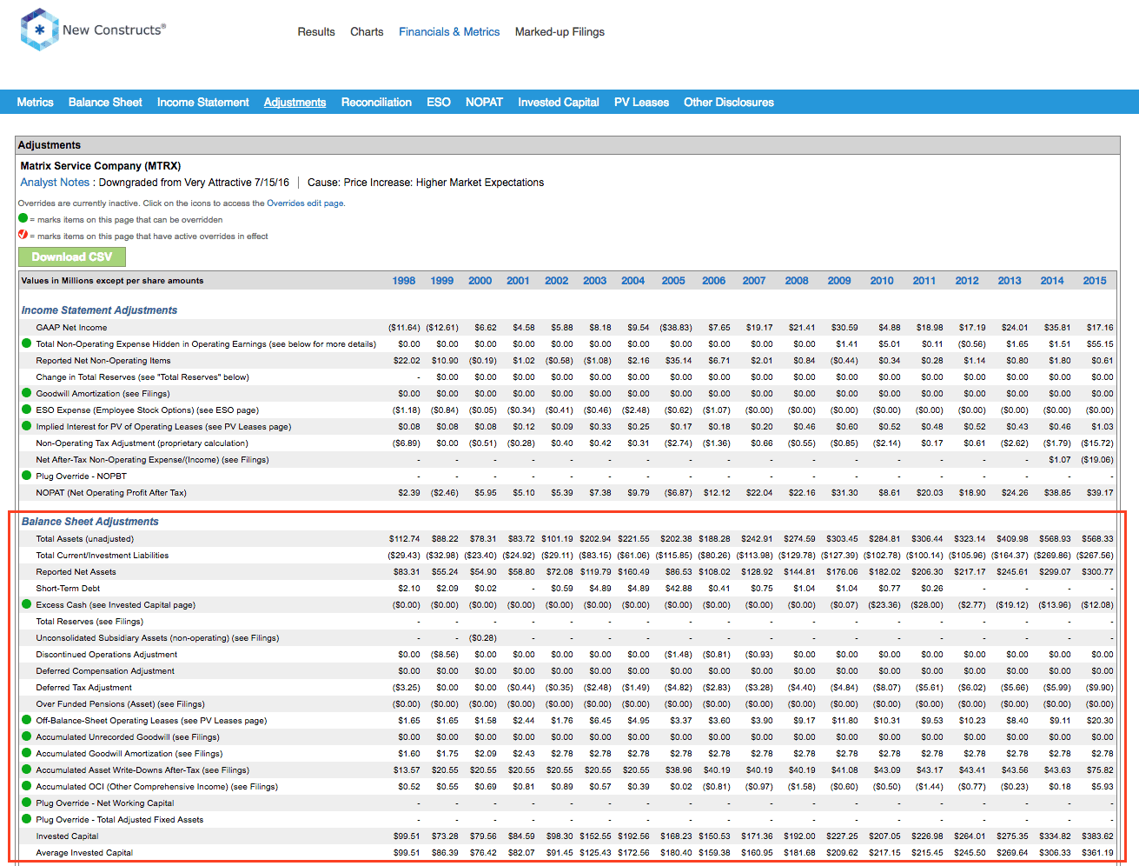Viewport: 1139px width, 866px height.
Task: Open the Analyst Notes link
Action: [x=55, y=183]
